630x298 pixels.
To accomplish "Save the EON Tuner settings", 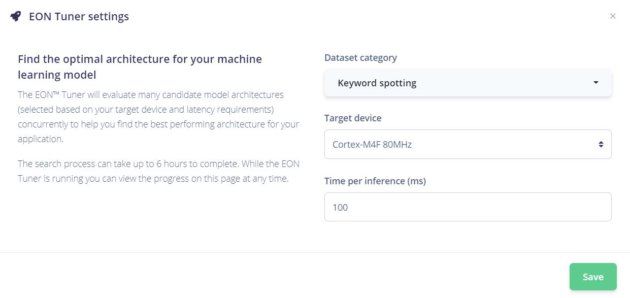I will 592,277.
